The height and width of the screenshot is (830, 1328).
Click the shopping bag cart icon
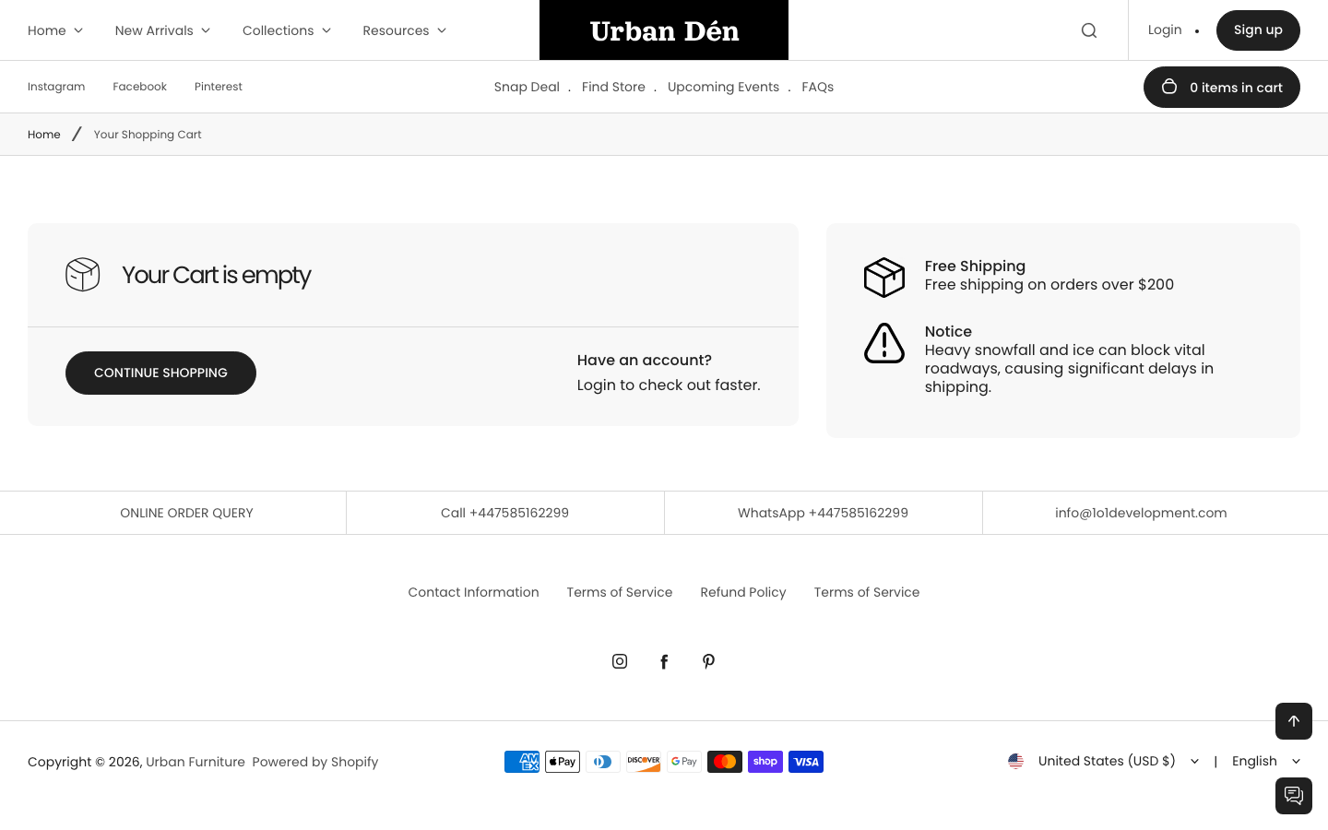[x=1169, y=87]
